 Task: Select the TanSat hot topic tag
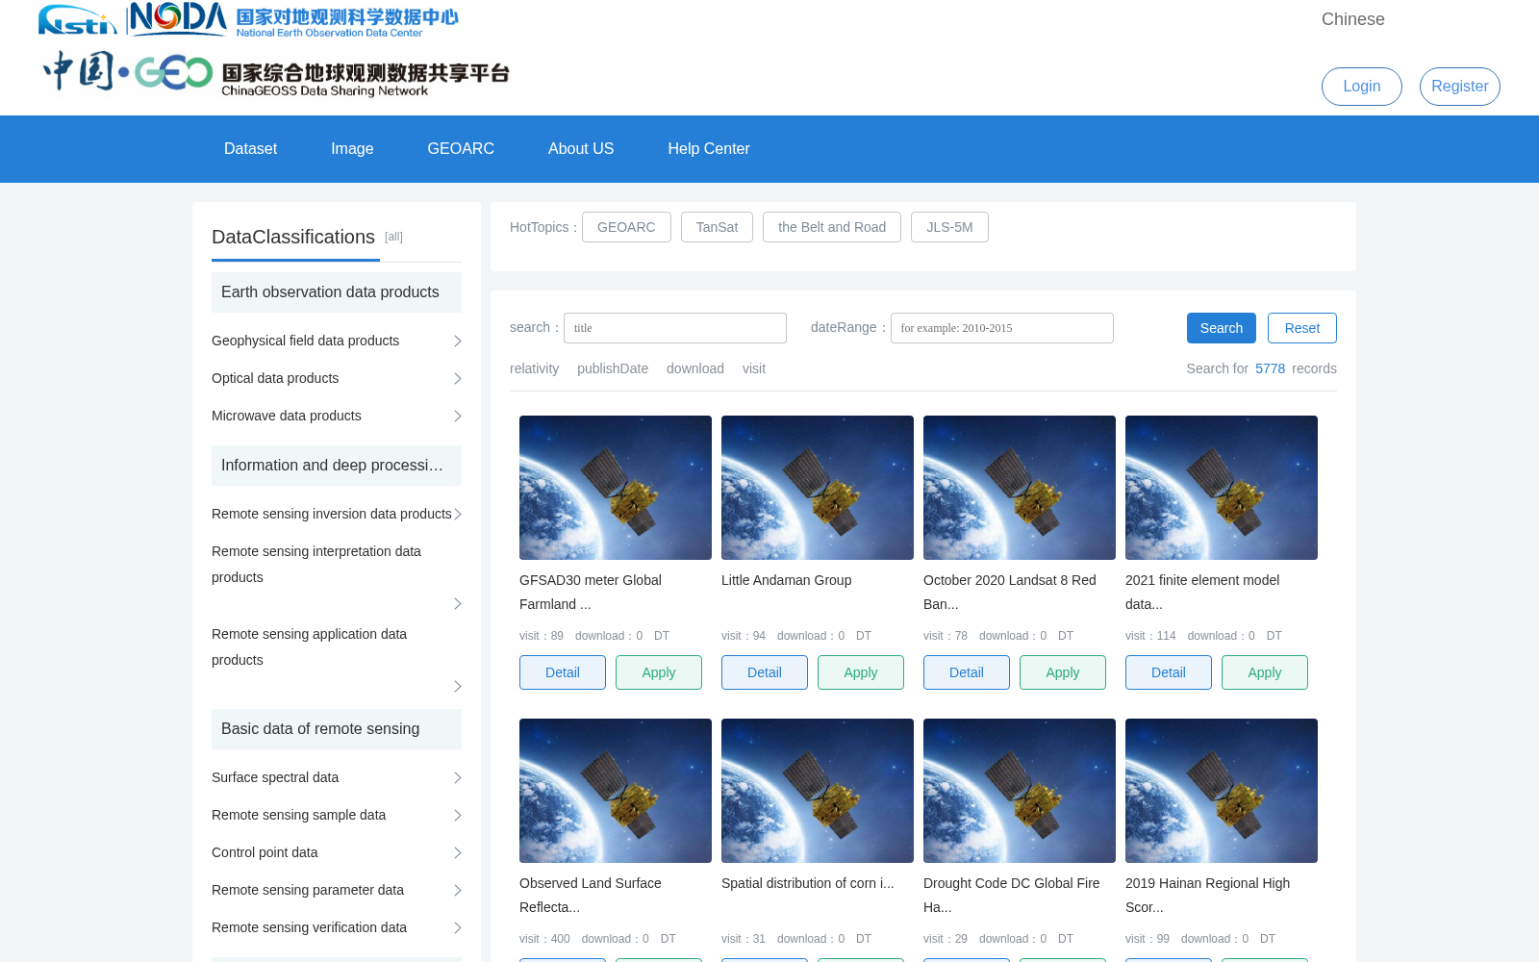[x=717, y=227]
